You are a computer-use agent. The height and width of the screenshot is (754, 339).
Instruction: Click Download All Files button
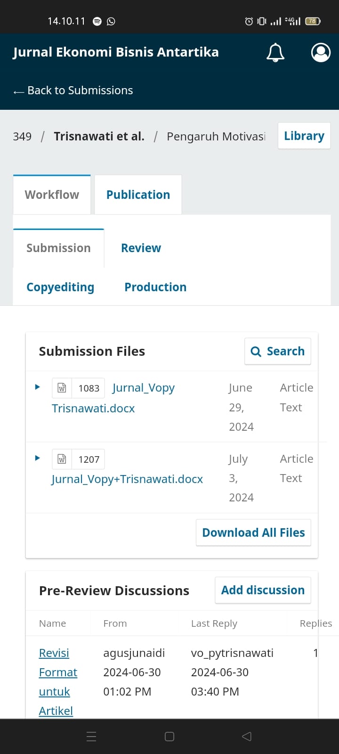click(x=253, y=533)
